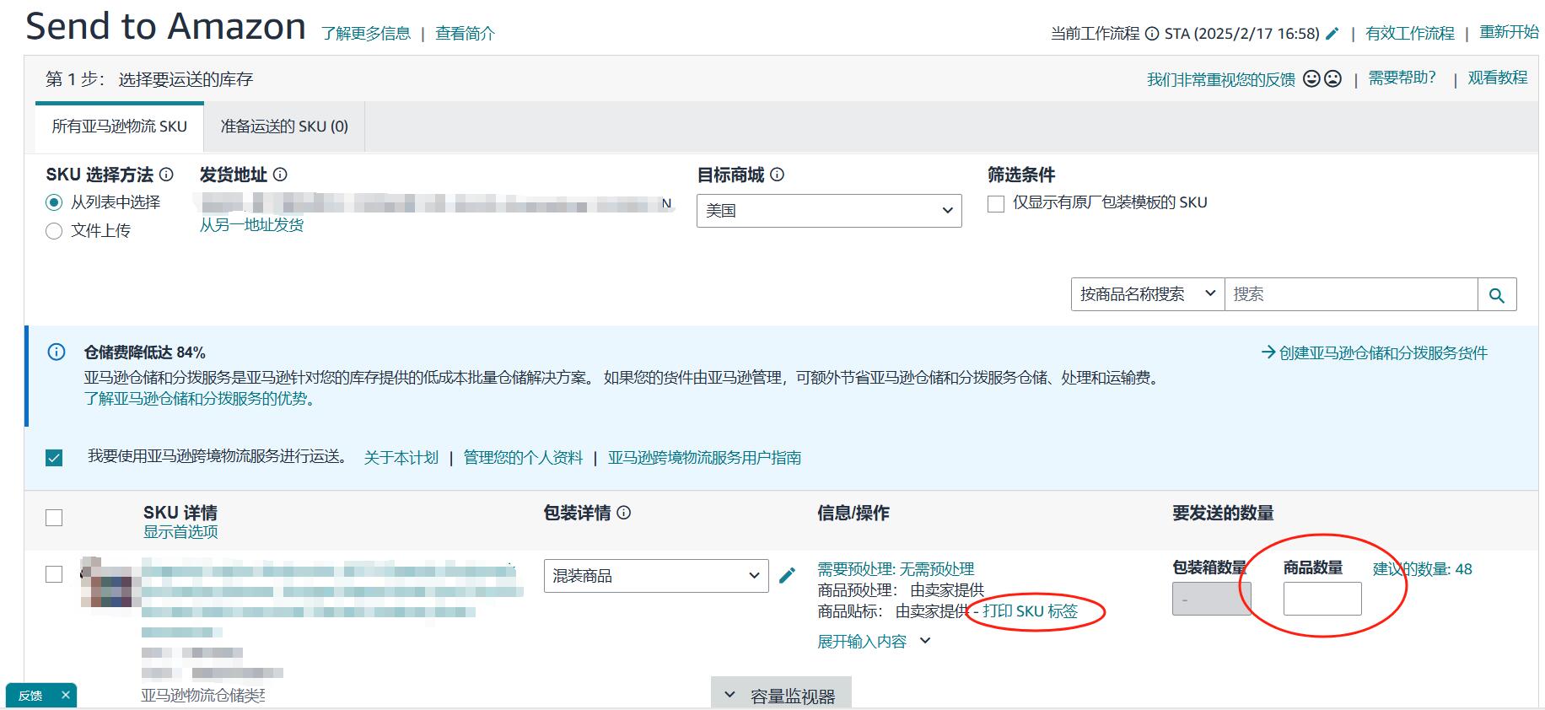Select 文件上传 radio option
1545x710 pixels.
pos(54,231)
